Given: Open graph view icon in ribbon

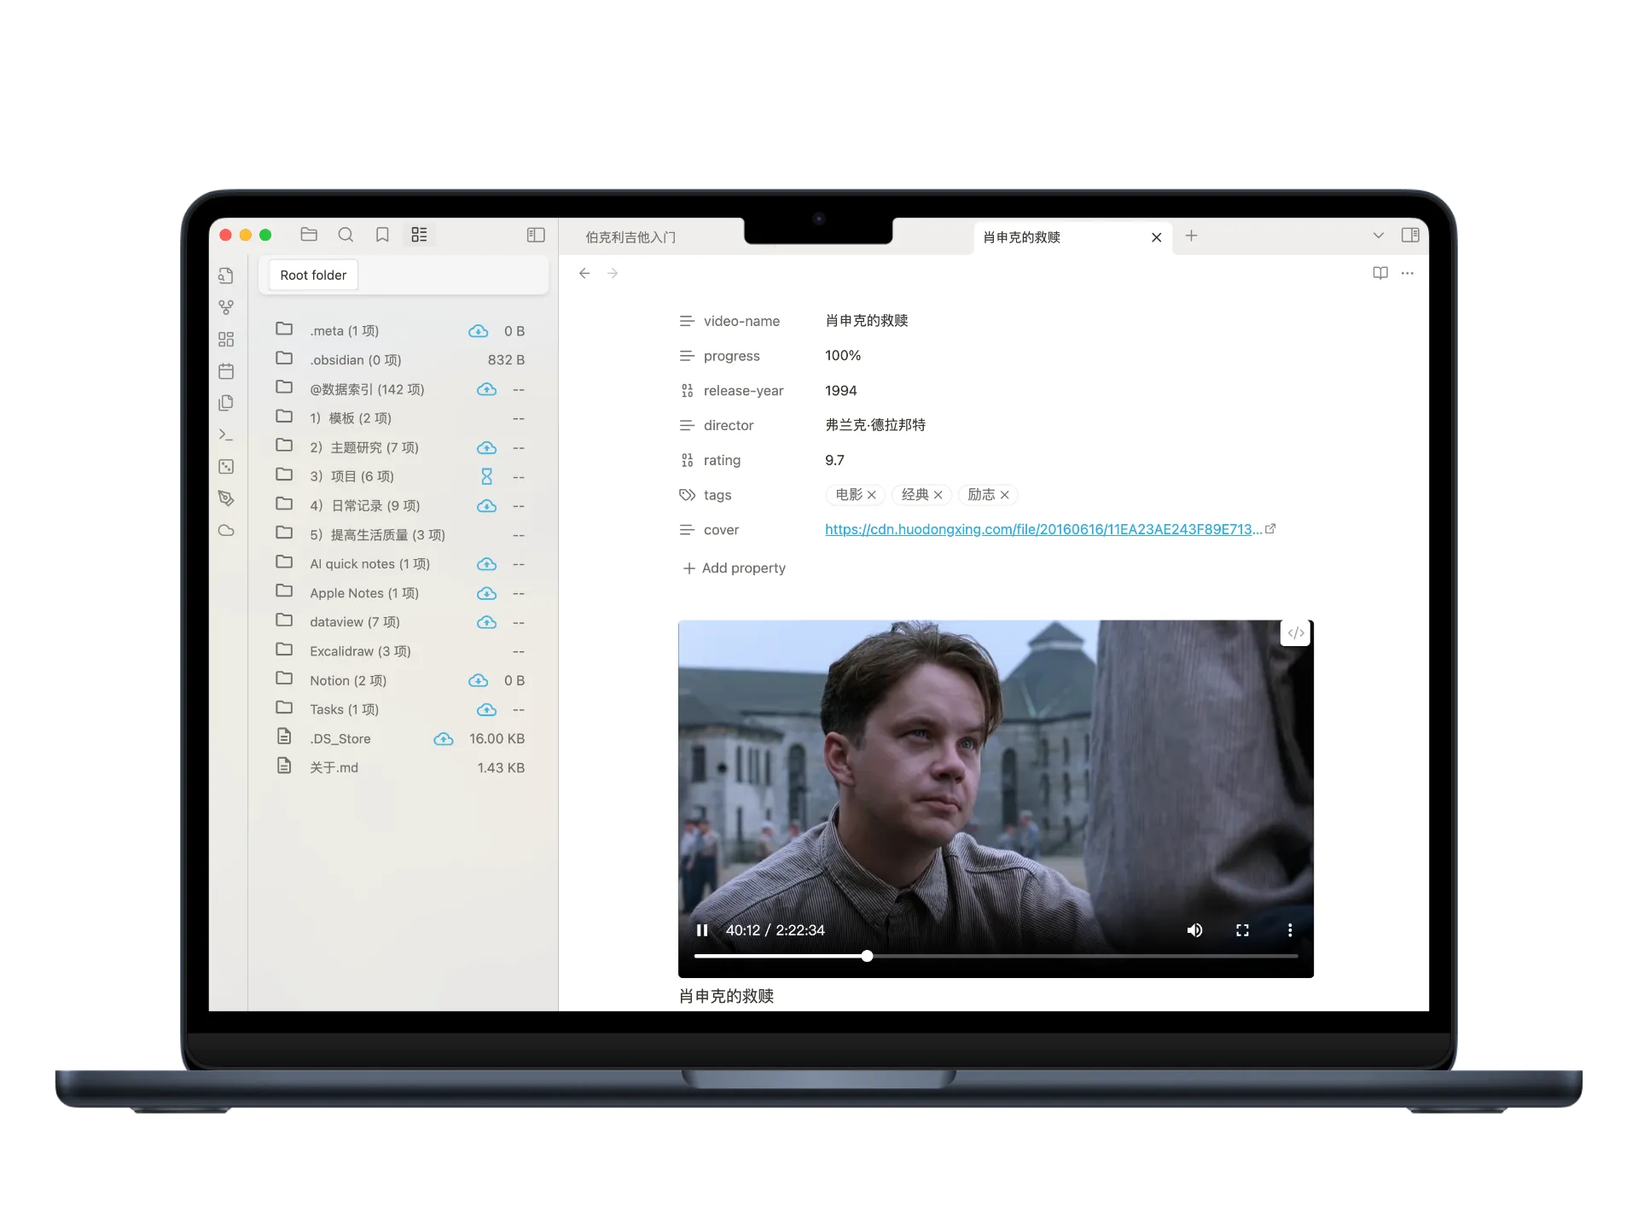Looking at the screenshot, I should click(x=226, y=307).
